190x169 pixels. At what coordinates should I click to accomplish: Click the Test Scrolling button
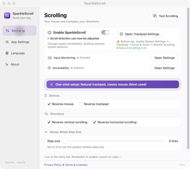[165, 16]
